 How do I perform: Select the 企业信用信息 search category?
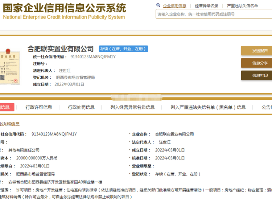pos(174,6)
